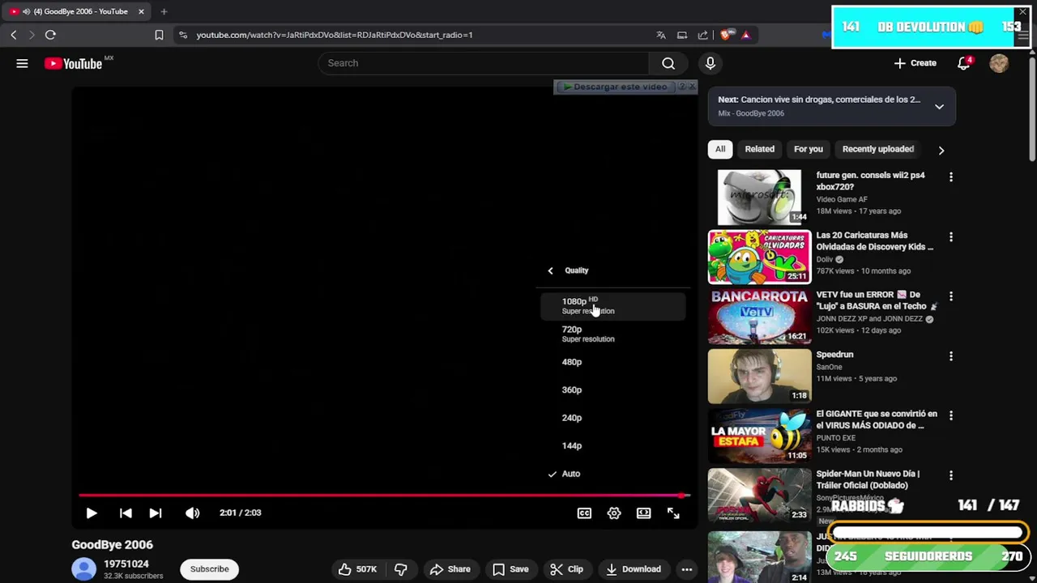Open 'future gen. consels' video thumbnail
This screenshot has width=1037, height=583.
(x=759, y=197)
